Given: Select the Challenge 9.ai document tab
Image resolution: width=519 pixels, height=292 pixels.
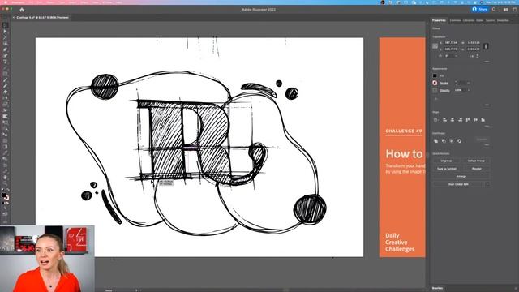Looking at the screenshot, I should (x=43, y=18).
